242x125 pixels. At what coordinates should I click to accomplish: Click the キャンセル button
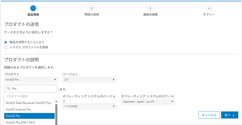(x=209, y=115)
